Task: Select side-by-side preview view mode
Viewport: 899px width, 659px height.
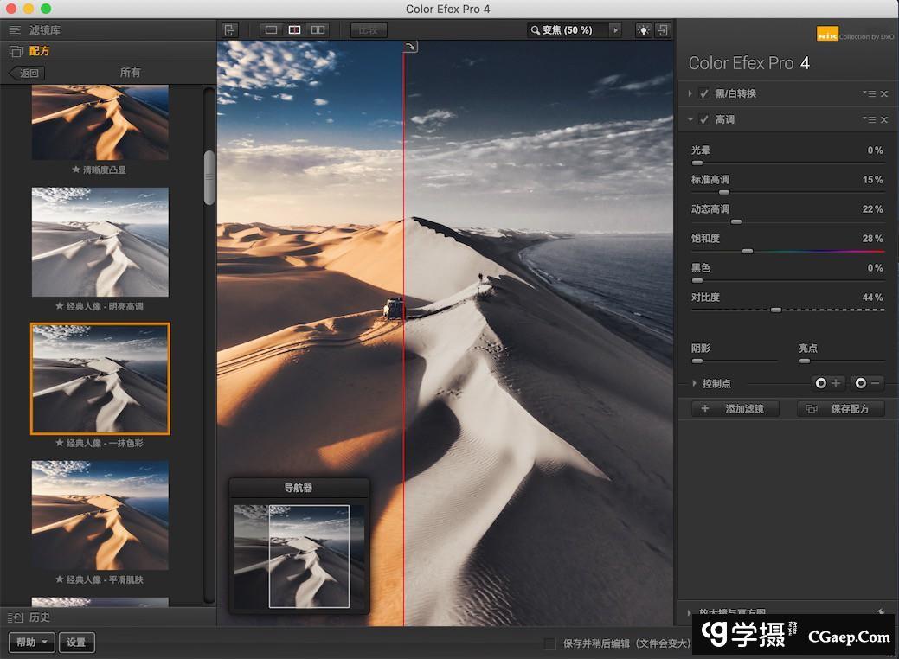Action: pyautogui.click(x=318, y=30)
